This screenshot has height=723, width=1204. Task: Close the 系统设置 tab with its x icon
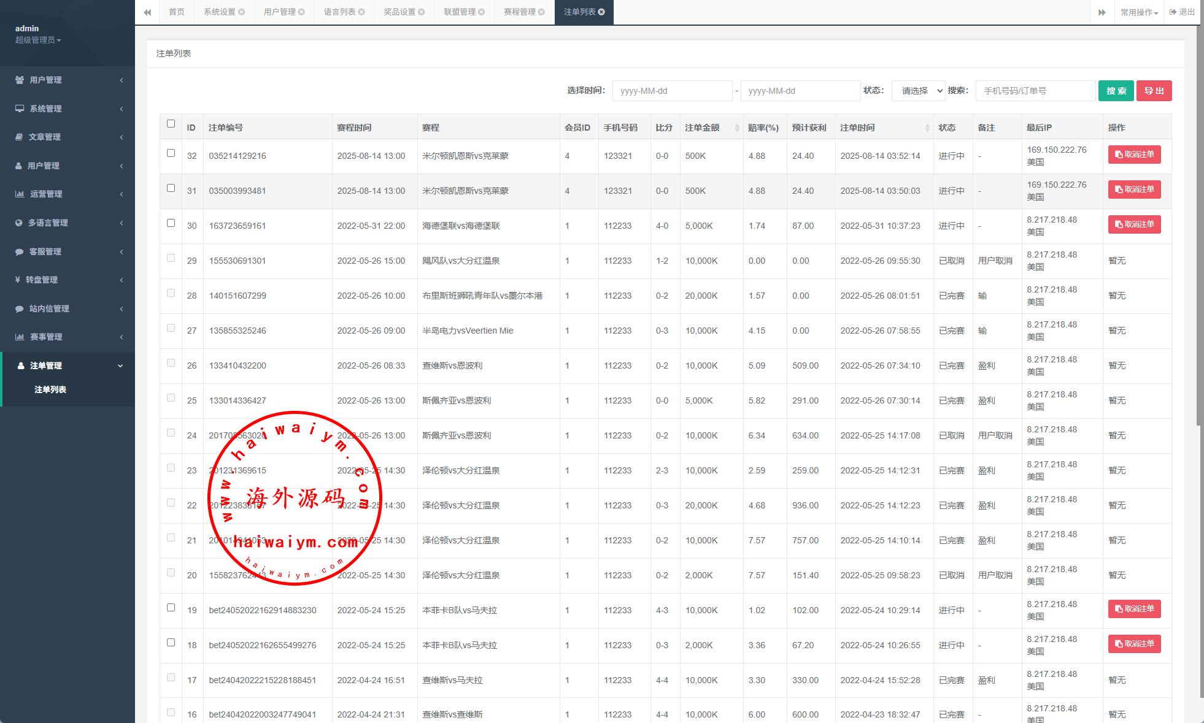click(x=242, y=12)
